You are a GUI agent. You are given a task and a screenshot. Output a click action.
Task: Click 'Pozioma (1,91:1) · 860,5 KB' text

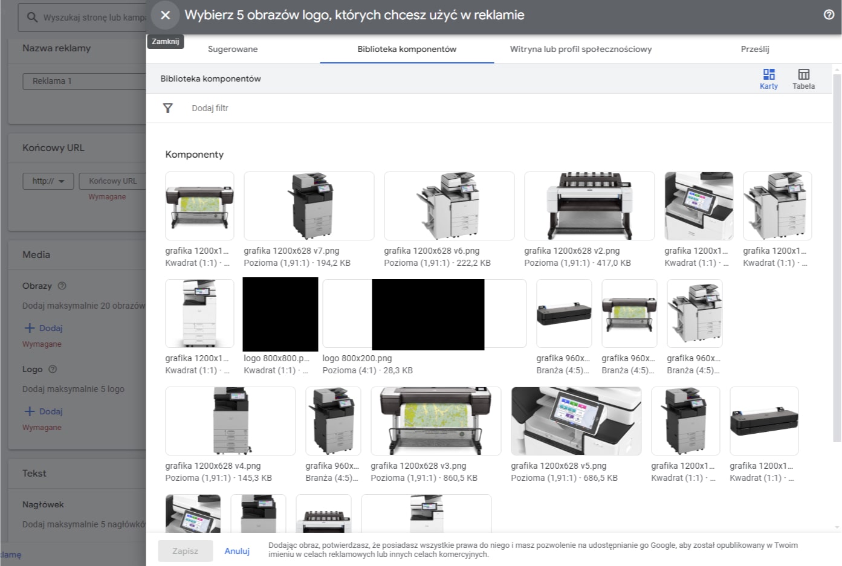pyautogui.click(x=424, y=478)
